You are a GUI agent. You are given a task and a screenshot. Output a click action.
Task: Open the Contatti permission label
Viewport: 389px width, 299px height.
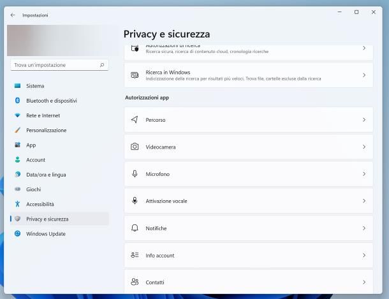155,282
